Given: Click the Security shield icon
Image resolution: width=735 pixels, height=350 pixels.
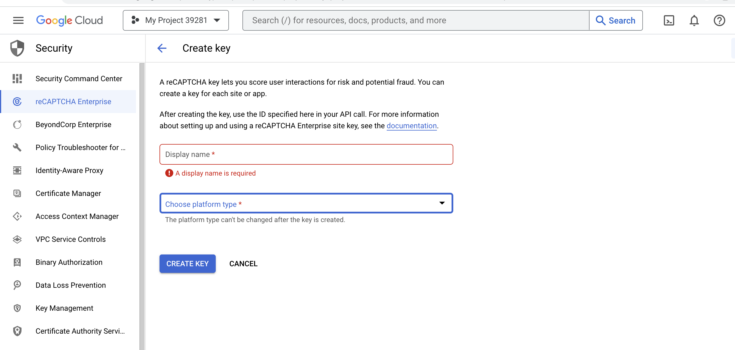Looking at the screenshot, I should 17,48.
